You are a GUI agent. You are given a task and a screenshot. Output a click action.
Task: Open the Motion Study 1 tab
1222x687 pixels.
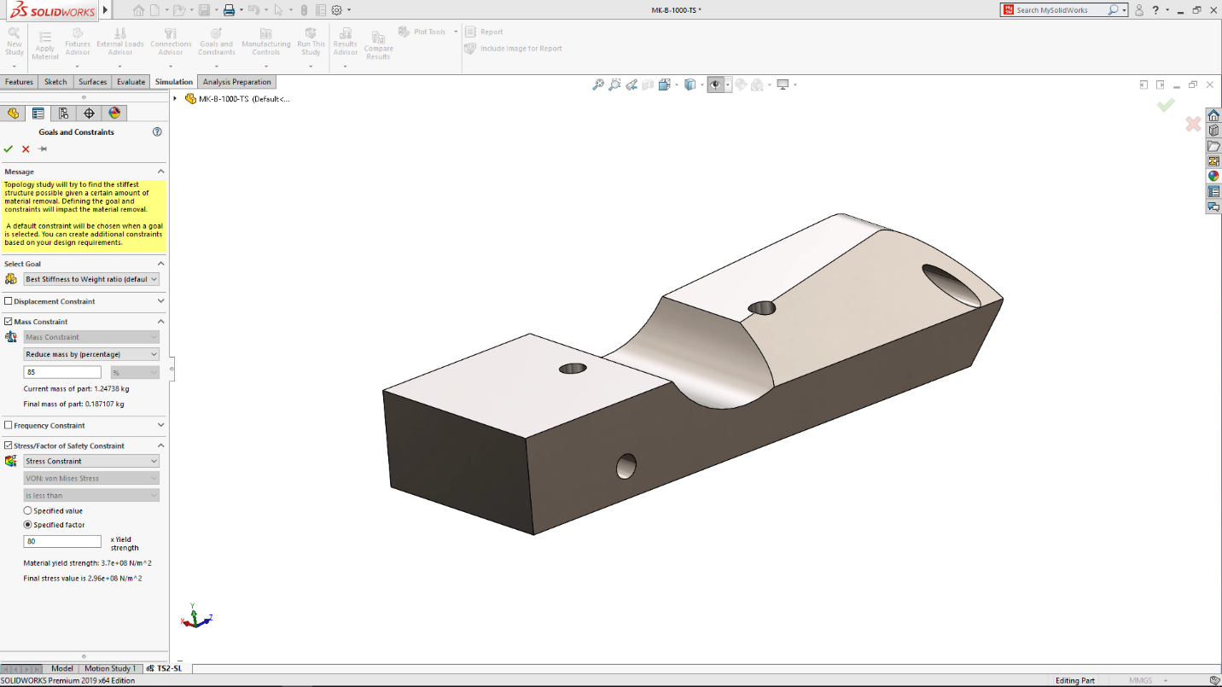pyautogui.click(x=110, y=669)
